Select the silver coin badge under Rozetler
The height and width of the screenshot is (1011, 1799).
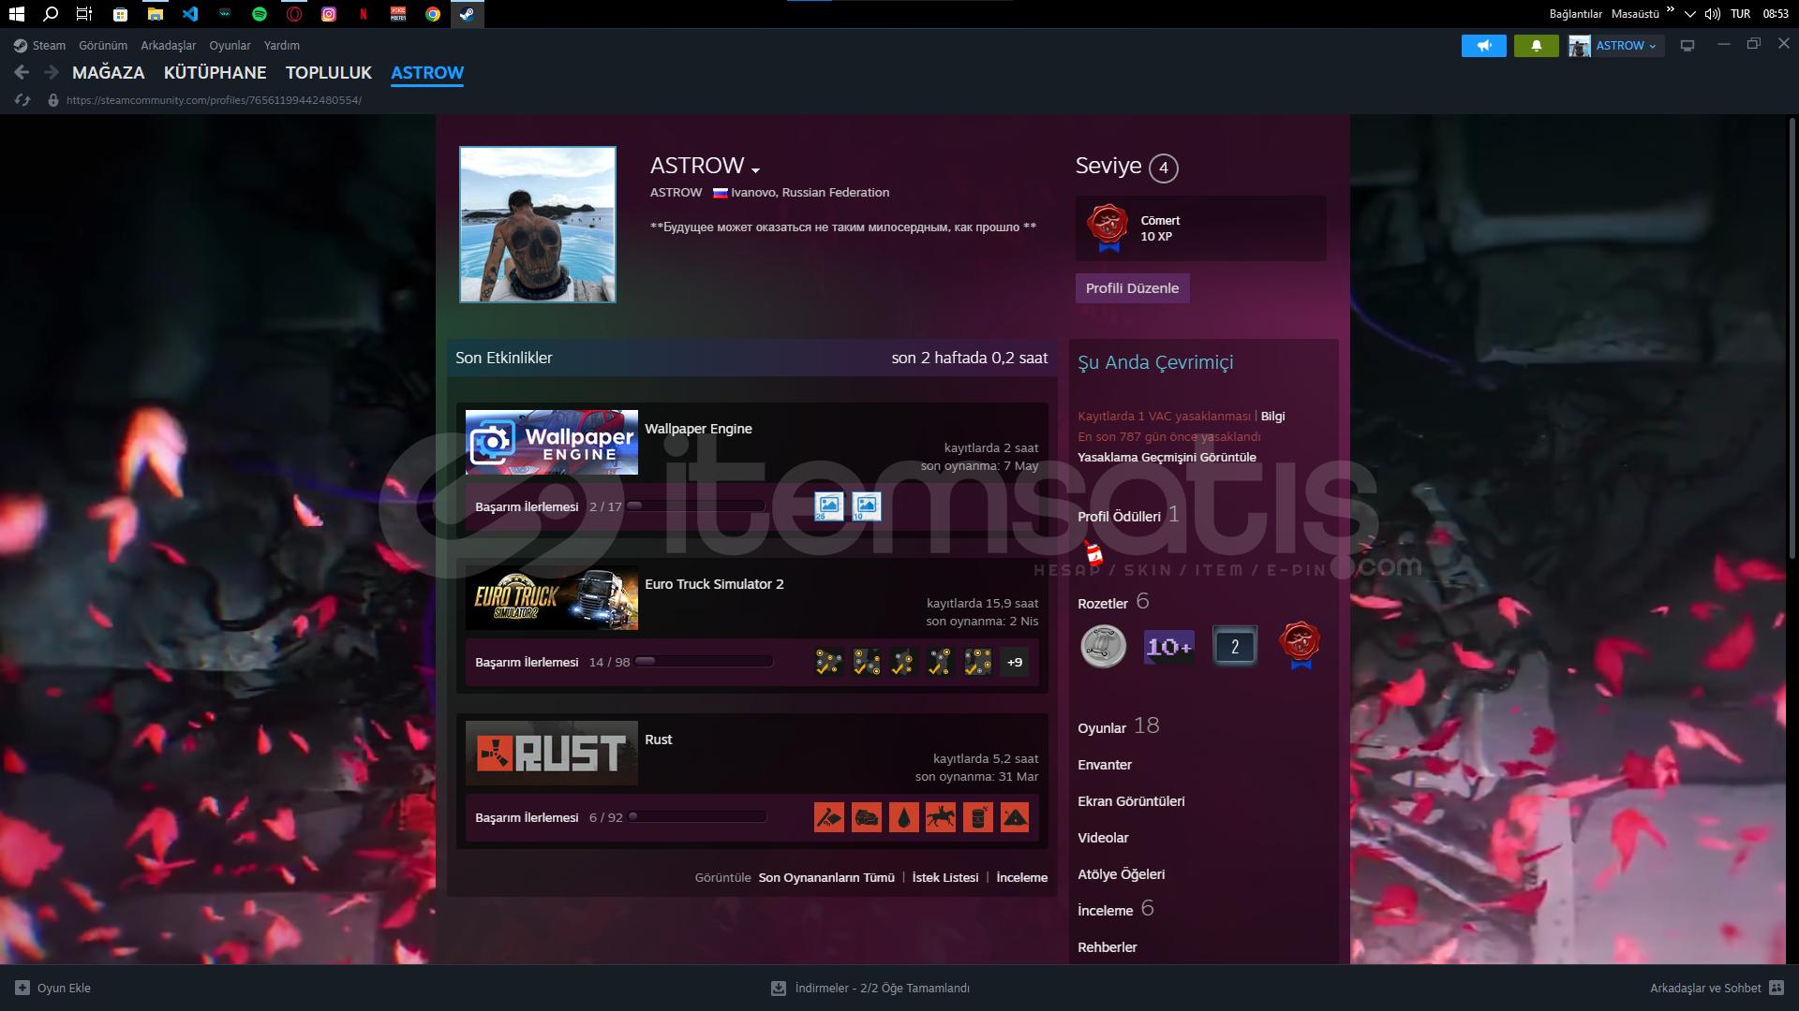tap(1103, 646)
